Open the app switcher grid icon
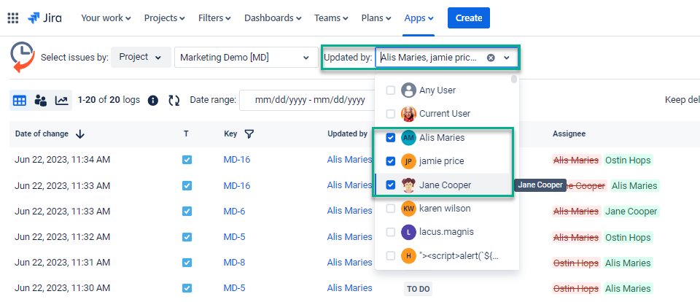 click(x=13, y=18)
